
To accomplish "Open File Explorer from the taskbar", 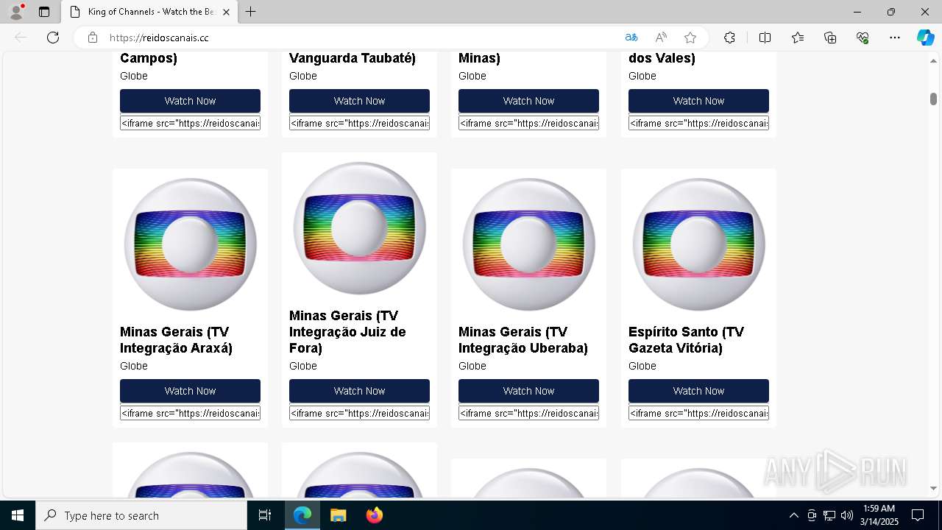I will click(x=338, y=515).
